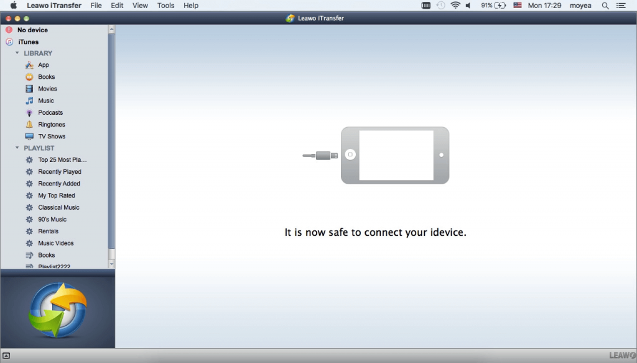The image size is (637, 363).
Task: Click the Podcasts icon
Action: point(29,113)
